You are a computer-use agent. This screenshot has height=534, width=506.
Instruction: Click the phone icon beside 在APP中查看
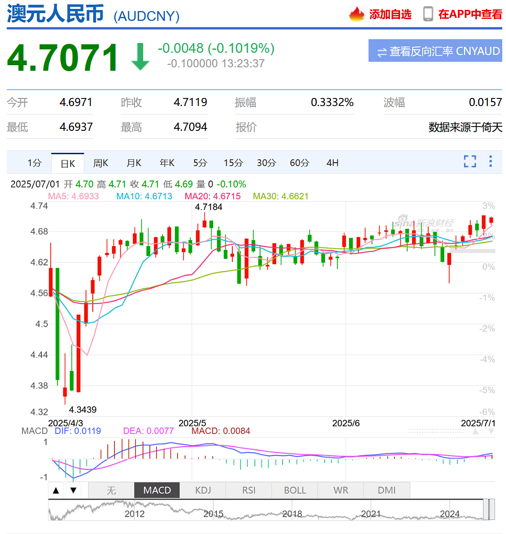(428, 15)
